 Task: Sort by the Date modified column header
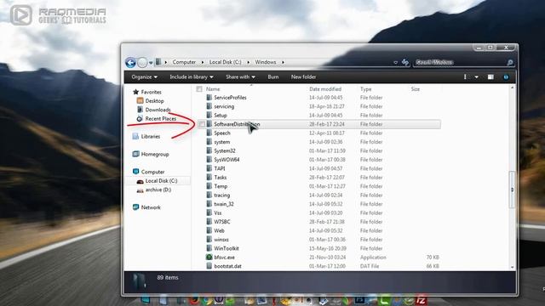[325, 89]
